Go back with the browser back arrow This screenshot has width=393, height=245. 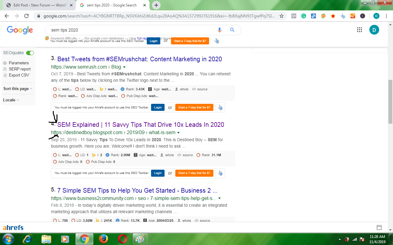tap(7, 16)
